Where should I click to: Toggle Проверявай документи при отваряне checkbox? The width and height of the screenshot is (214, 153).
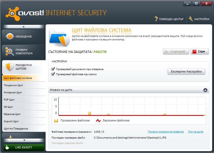click(53, 69)
